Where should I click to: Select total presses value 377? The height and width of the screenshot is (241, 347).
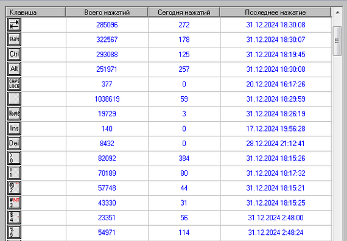coord(107,84)
